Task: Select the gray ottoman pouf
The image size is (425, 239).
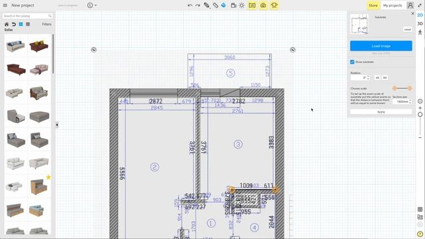Action: coord(39,117)
